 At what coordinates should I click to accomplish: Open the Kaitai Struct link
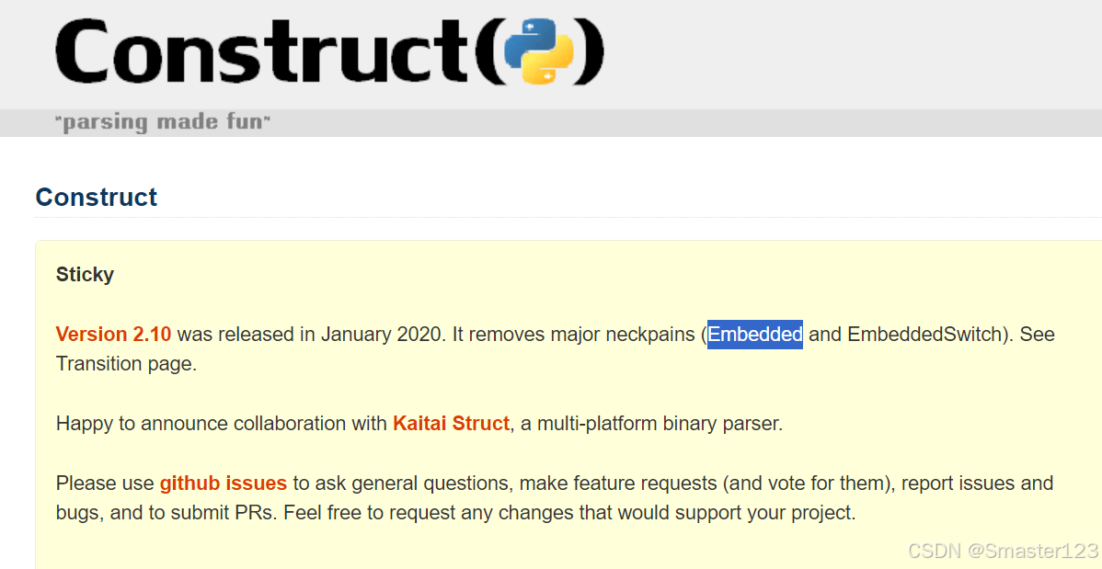451,423
